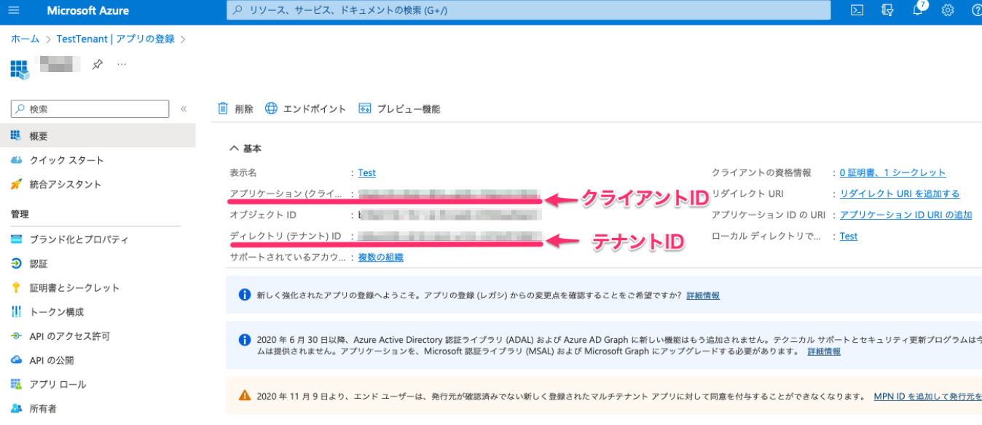Open 詳細情報 in the legacy registration banner
982x425 pixels.
[x=703, y=295]
